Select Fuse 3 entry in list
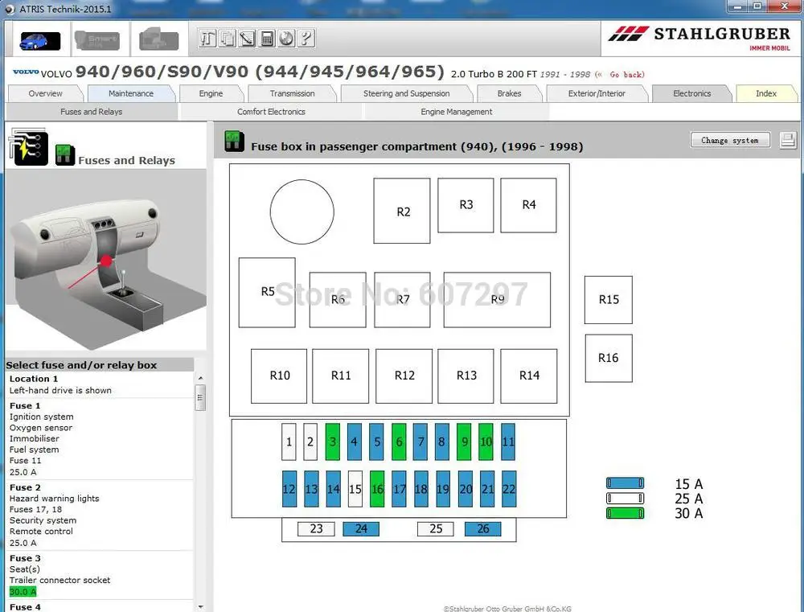 pyautogui.click(x=100, y=575)
